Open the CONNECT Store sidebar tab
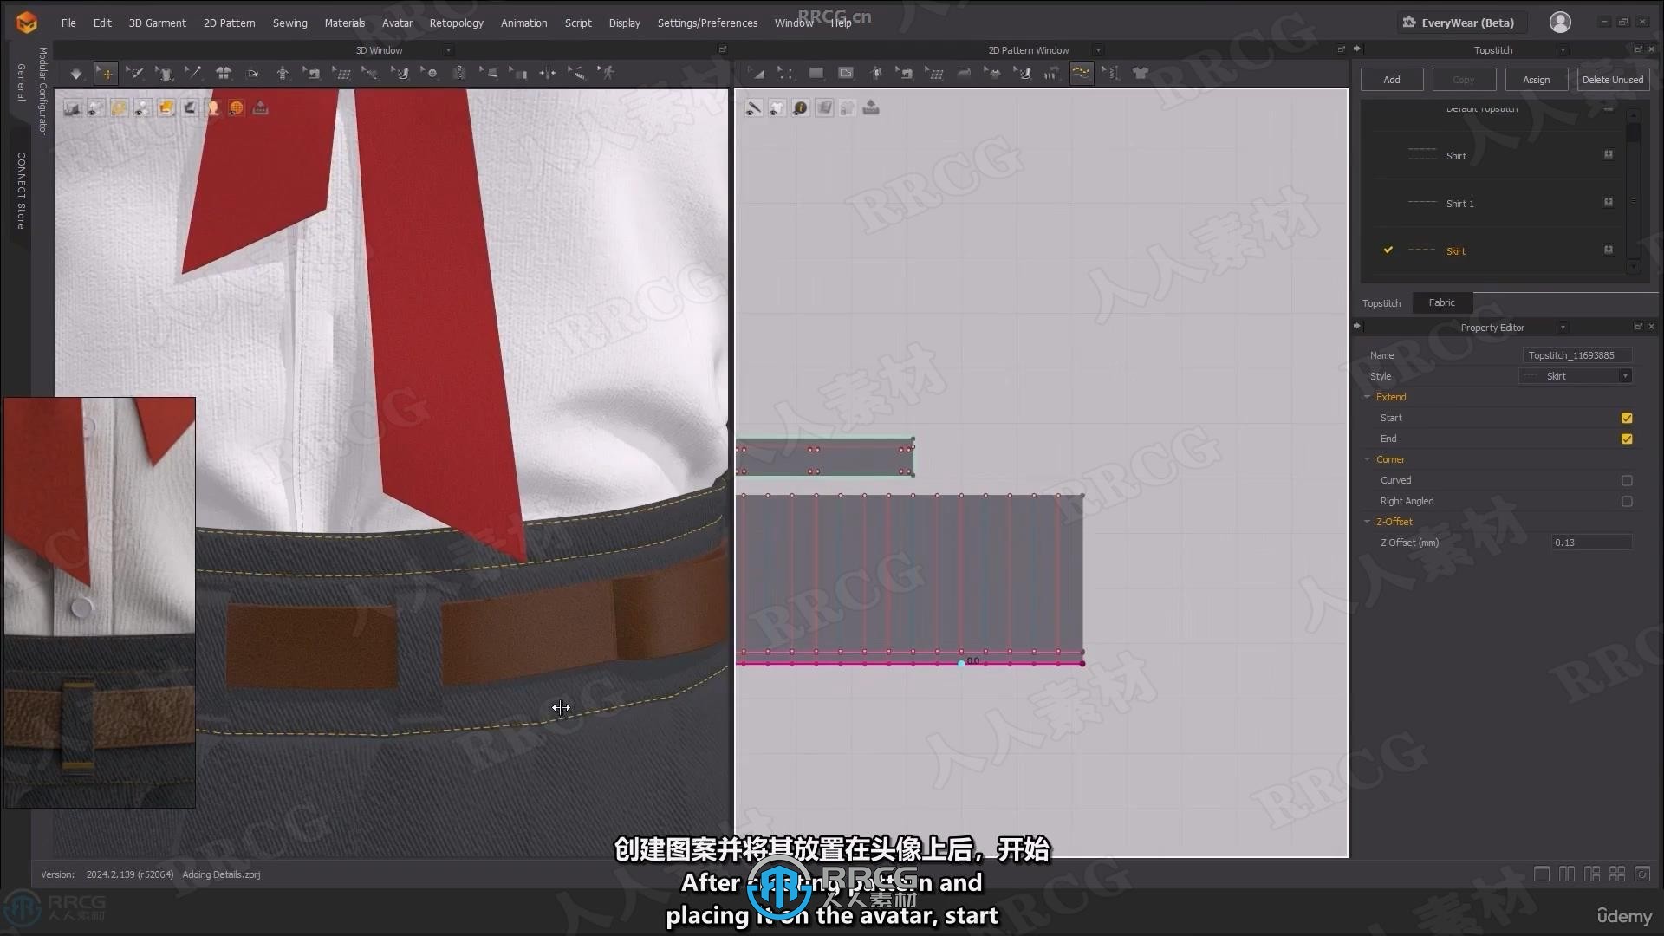The image size is (1664, 936). tap(21, 191)
